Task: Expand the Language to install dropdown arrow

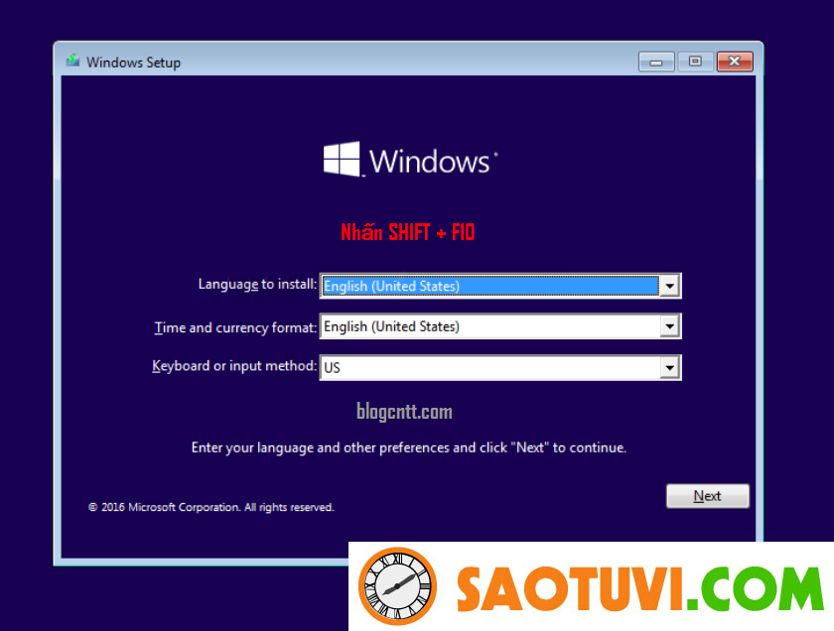Action: tap(669, 286)
